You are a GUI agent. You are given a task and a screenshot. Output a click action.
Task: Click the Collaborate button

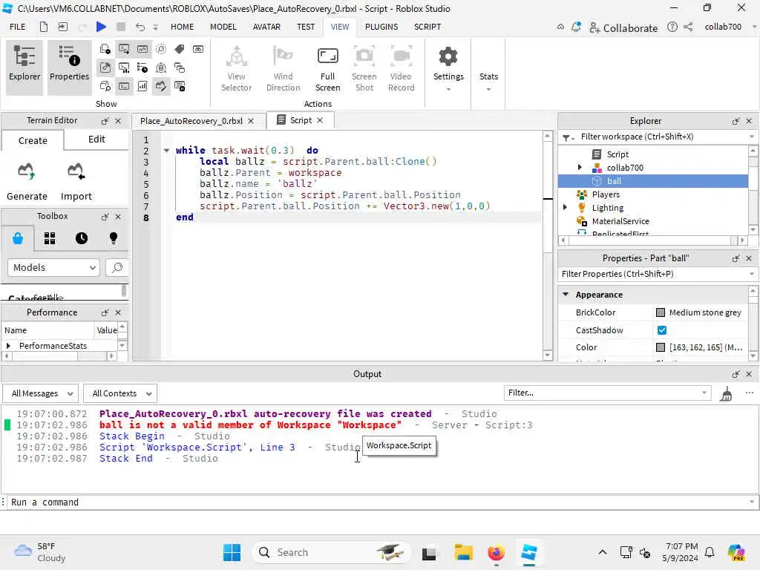tap(623, 27)
